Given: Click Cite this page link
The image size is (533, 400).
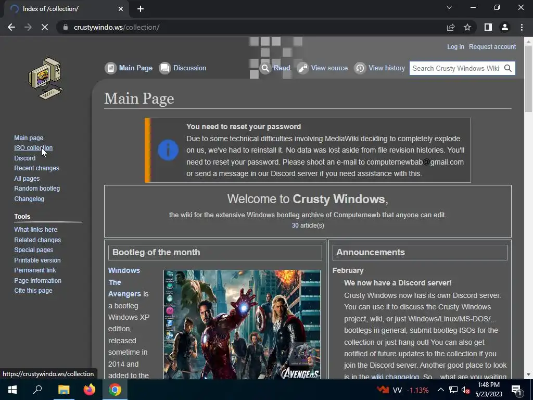Looking at the screenshot, I should (33, 291).
